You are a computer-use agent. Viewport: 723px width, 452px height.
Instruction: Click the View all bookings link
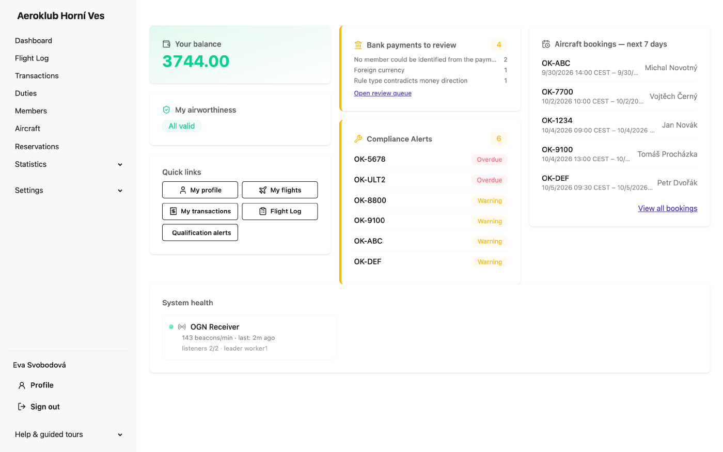(x=667, y=209)
